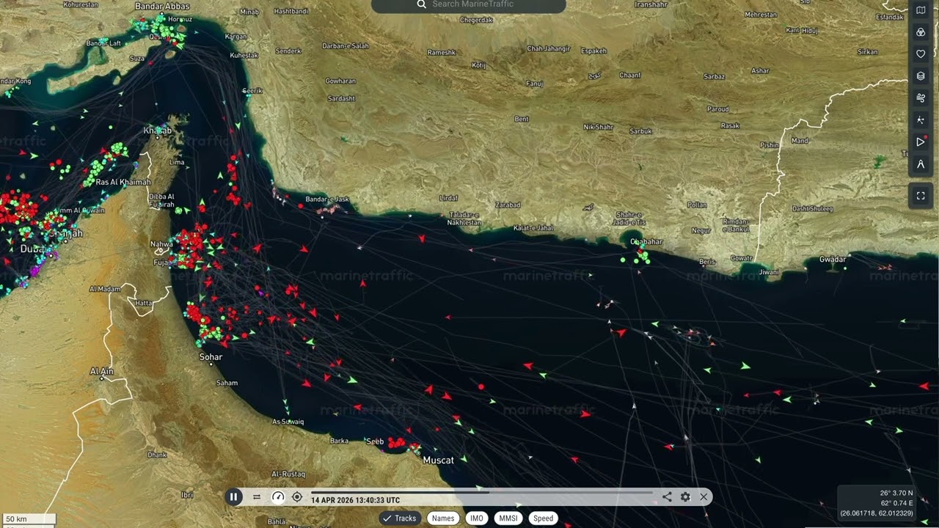Image resolution: width=939 pixels, height=528 pixels.
Task: Pause the track playback
Action: (233, 496)
